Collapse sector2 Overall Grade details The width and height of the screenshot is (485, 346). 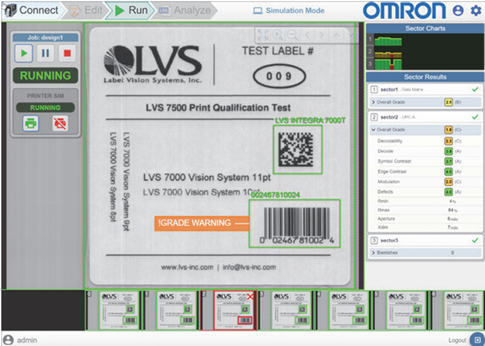click(x=425, y=130)
